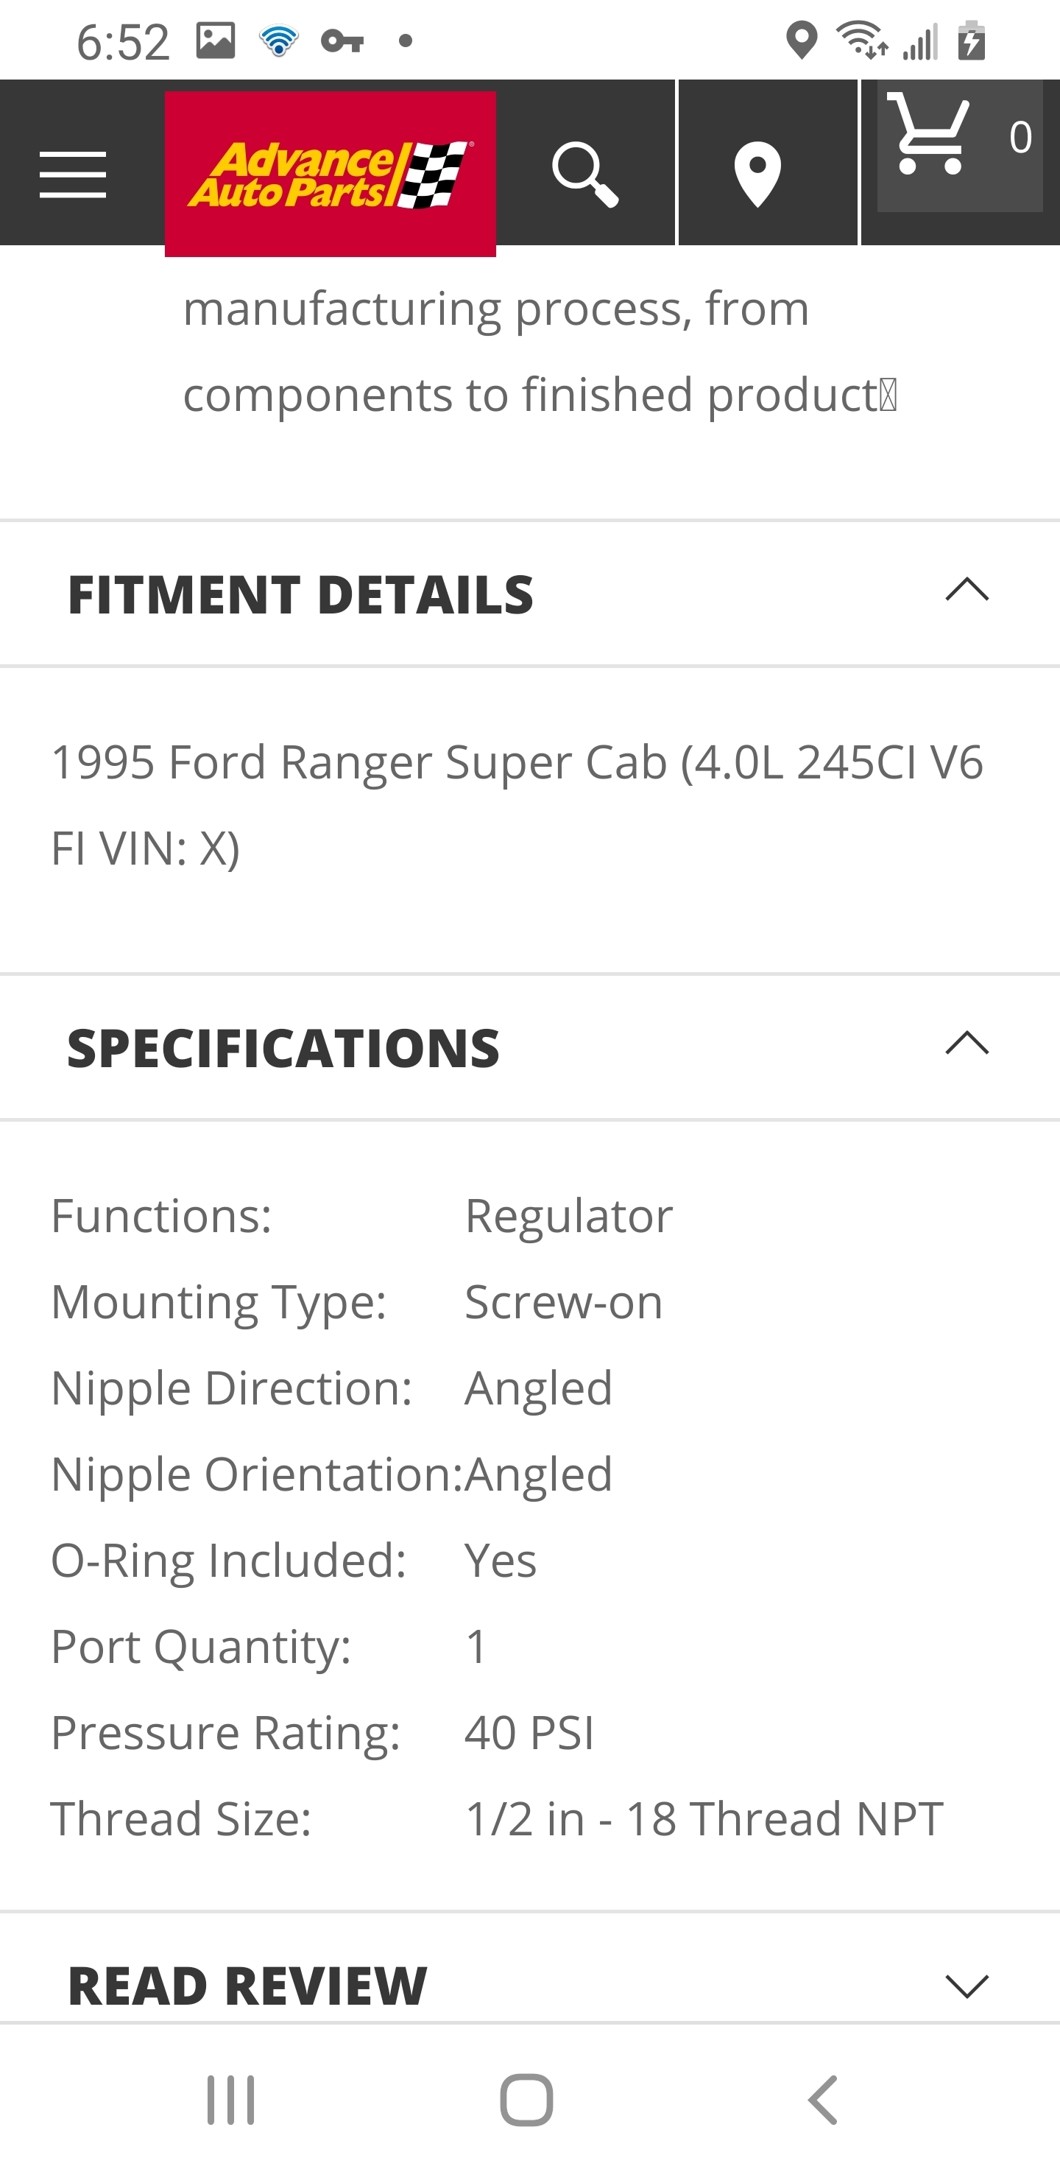Expand the Read Review chevron
Screen dimensions: 1060x2180
click(967, 1986)
